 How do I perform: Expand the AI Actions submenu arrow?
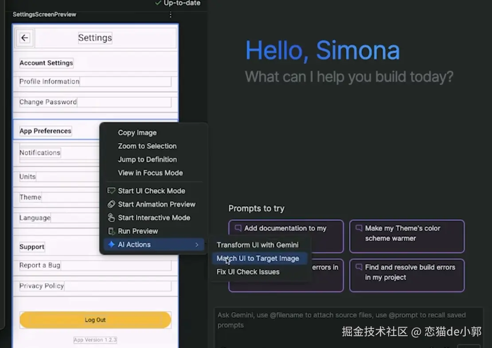tap(197, 244)
